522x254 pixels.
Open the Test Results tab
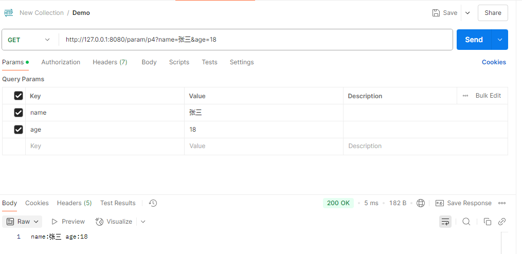pyautogui.click(x=118, y=203)
